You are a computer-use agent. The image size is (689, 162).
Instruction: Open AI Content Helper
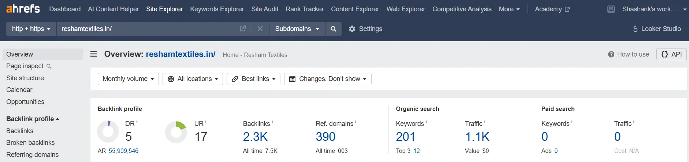[113, 9]
